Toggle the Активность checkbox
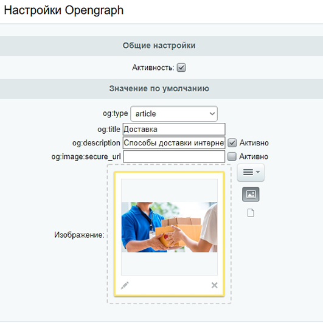 [181, 68]
